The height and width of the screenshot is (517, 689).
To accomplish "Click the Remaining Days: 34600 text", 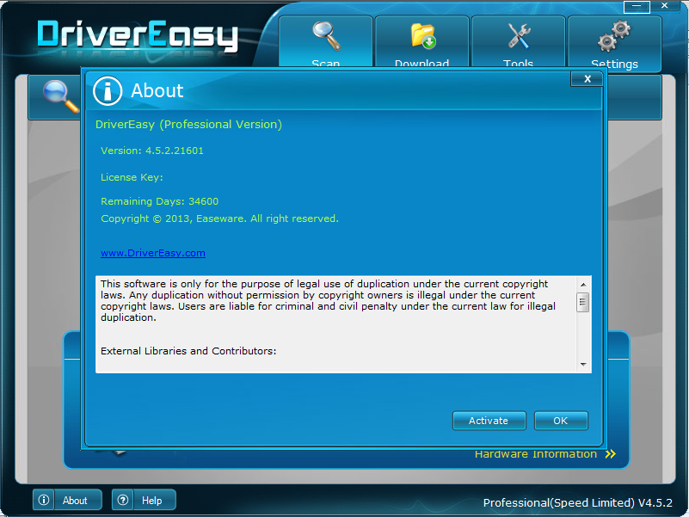I will (159, 201).
